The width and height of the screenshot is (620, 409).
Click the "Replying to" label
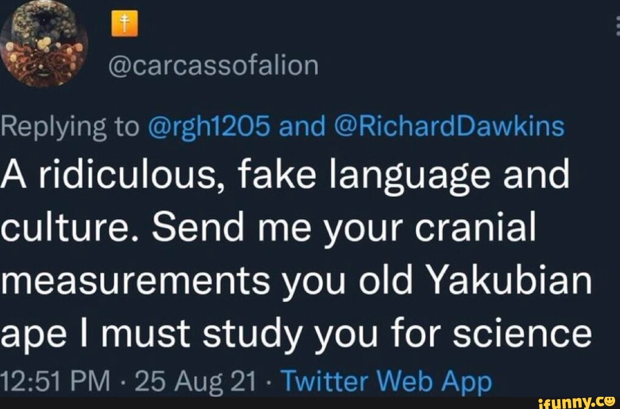pos(71,127)
